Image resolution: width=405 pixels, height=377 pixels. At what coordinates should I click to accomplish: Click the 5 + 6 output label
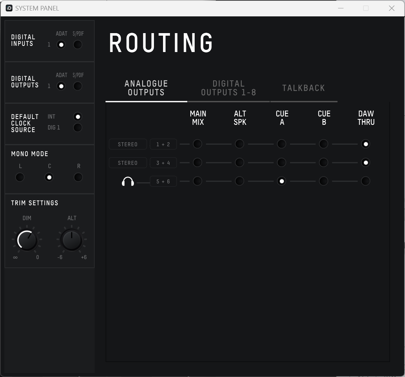(x=163, y=181)
